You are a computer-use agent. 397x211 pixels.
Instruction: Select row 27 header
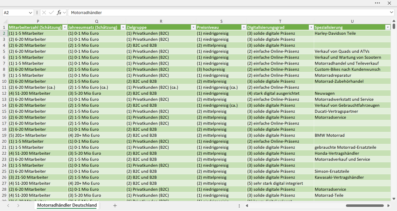point(4,183)
